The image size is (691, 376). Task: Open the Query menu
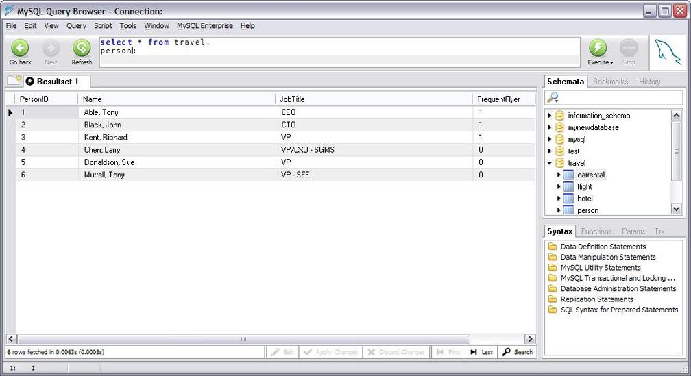tap(76, 26)
